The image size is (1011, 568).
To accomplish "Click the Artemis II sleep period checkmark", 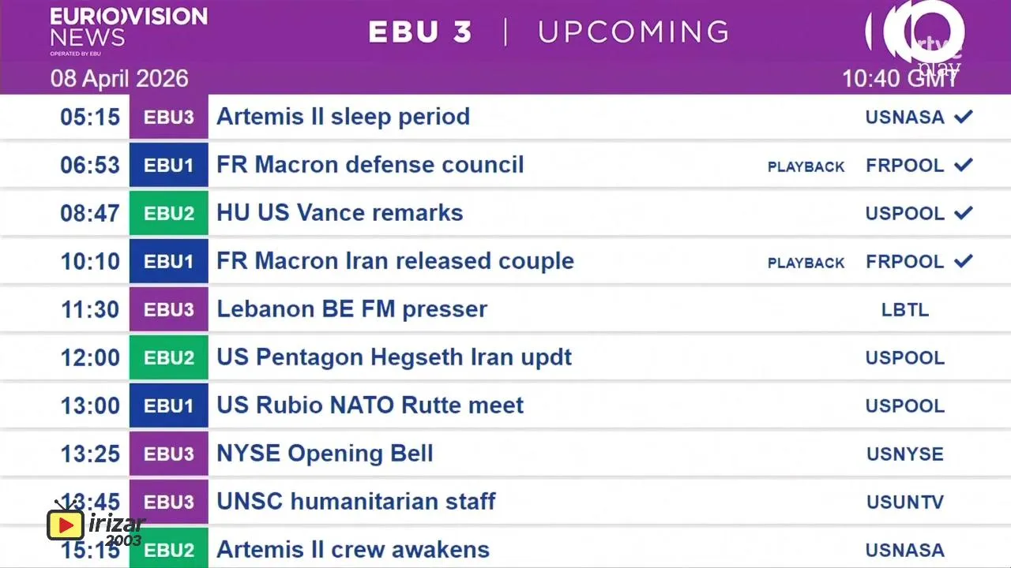I will pos(963,117).
